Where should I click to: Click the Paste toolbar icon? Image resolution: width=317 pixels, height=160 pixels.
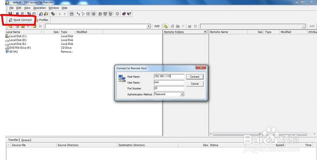[34, 14]
